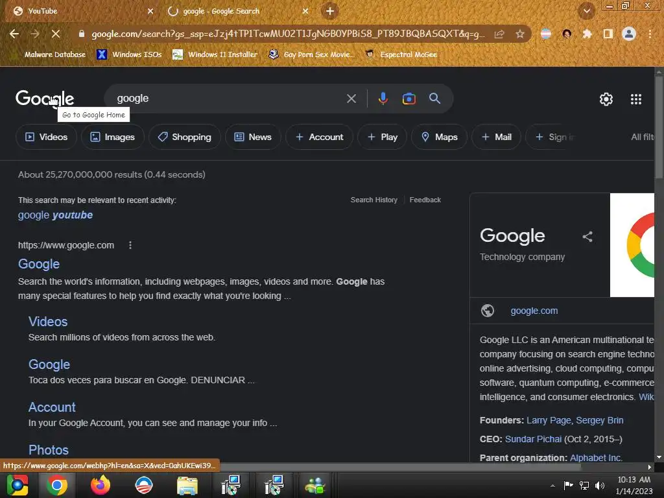Open the Windows ISOs bookmark
The image size is (664, 498).
(129, 54)
